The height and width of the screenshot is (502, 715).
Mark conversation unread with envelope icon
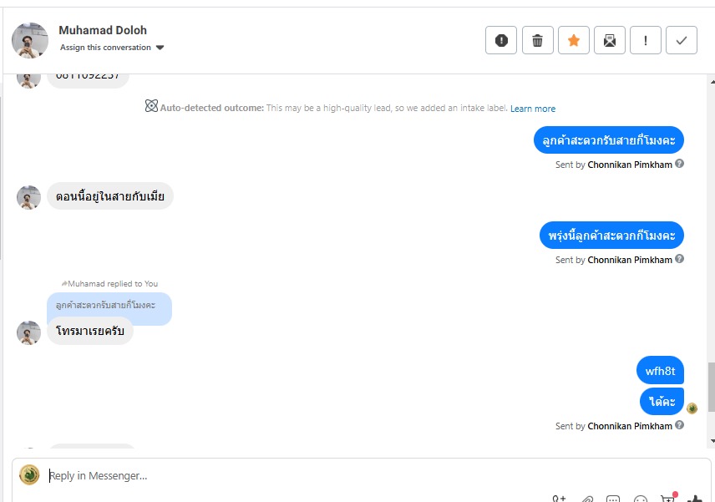610,40
